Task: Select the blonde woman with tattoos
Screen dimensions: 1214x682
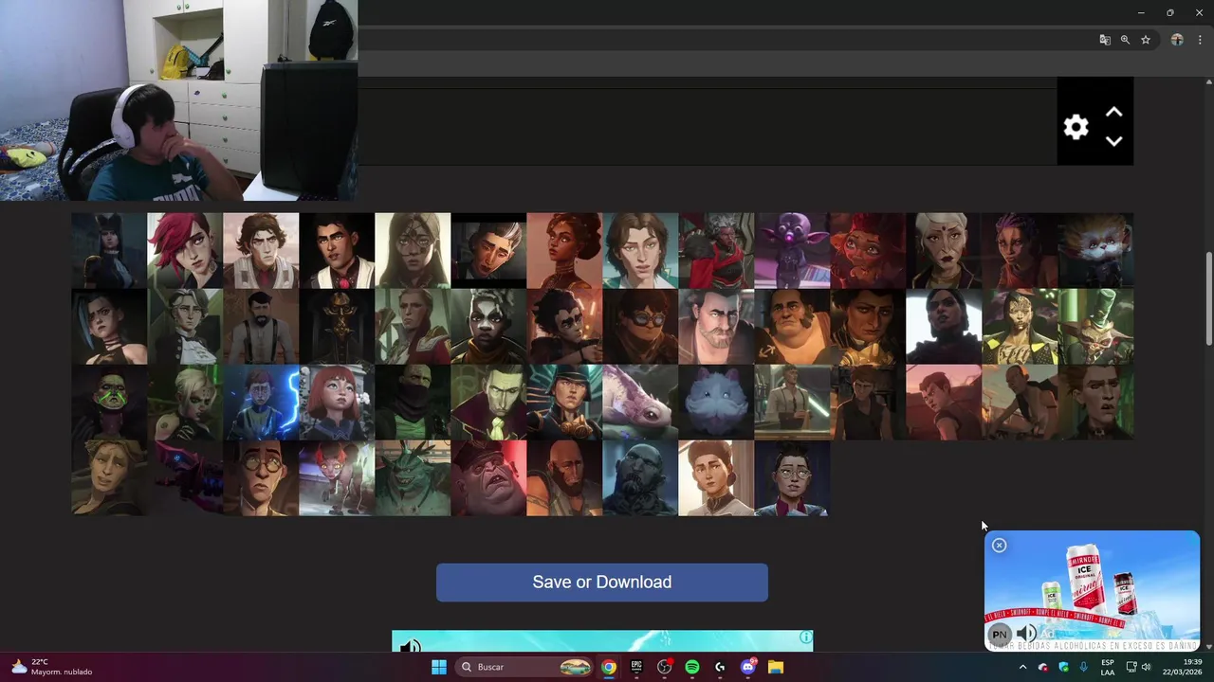Action: click(185, 402)
